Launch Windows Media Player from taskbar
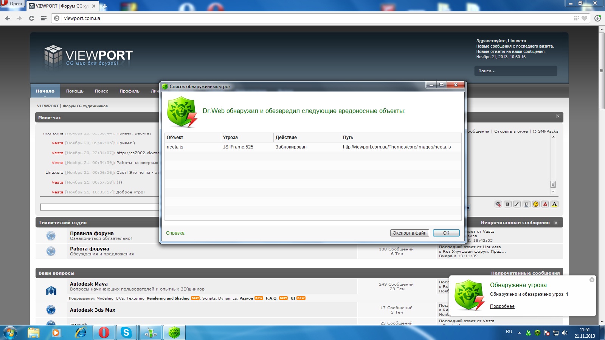Image resolution: width=605 pixels, height=340 pixels. (56, 333)
